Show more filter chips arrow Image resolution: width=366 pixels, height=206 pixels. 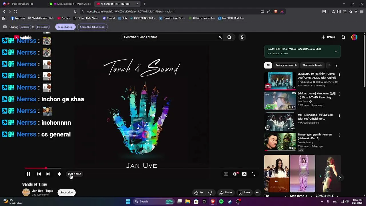336,66
